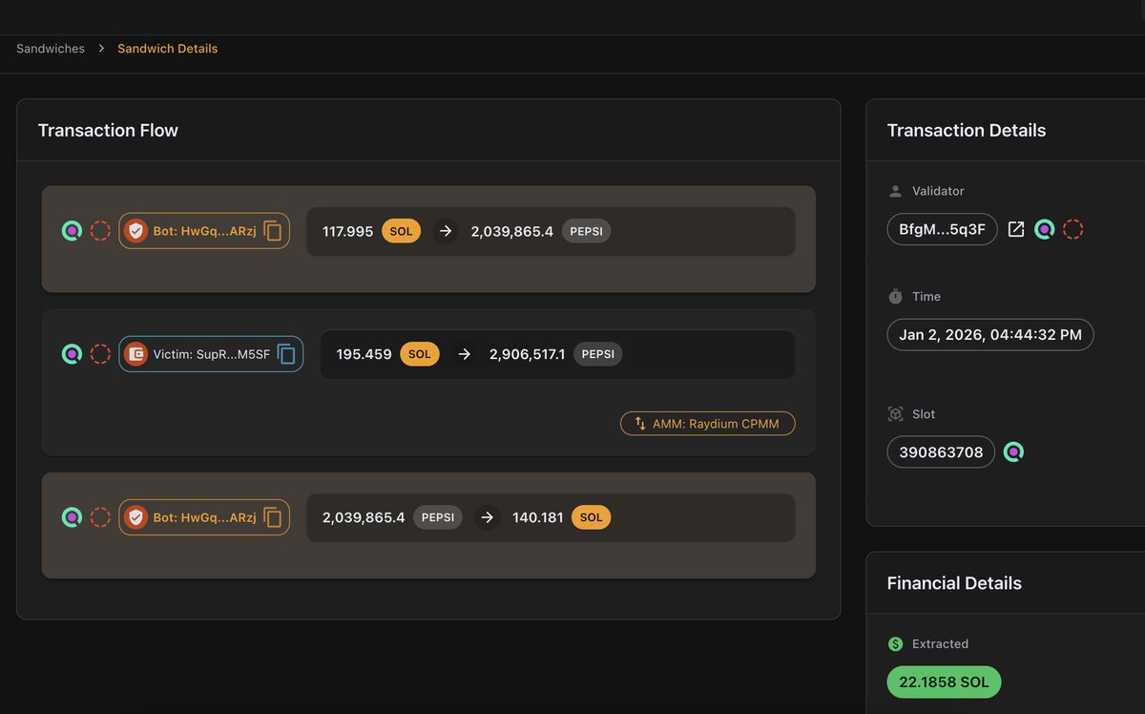
Task: Click the dashed red circle icon in the 117.995 SOL row
Action: click(x=100, y=231)
